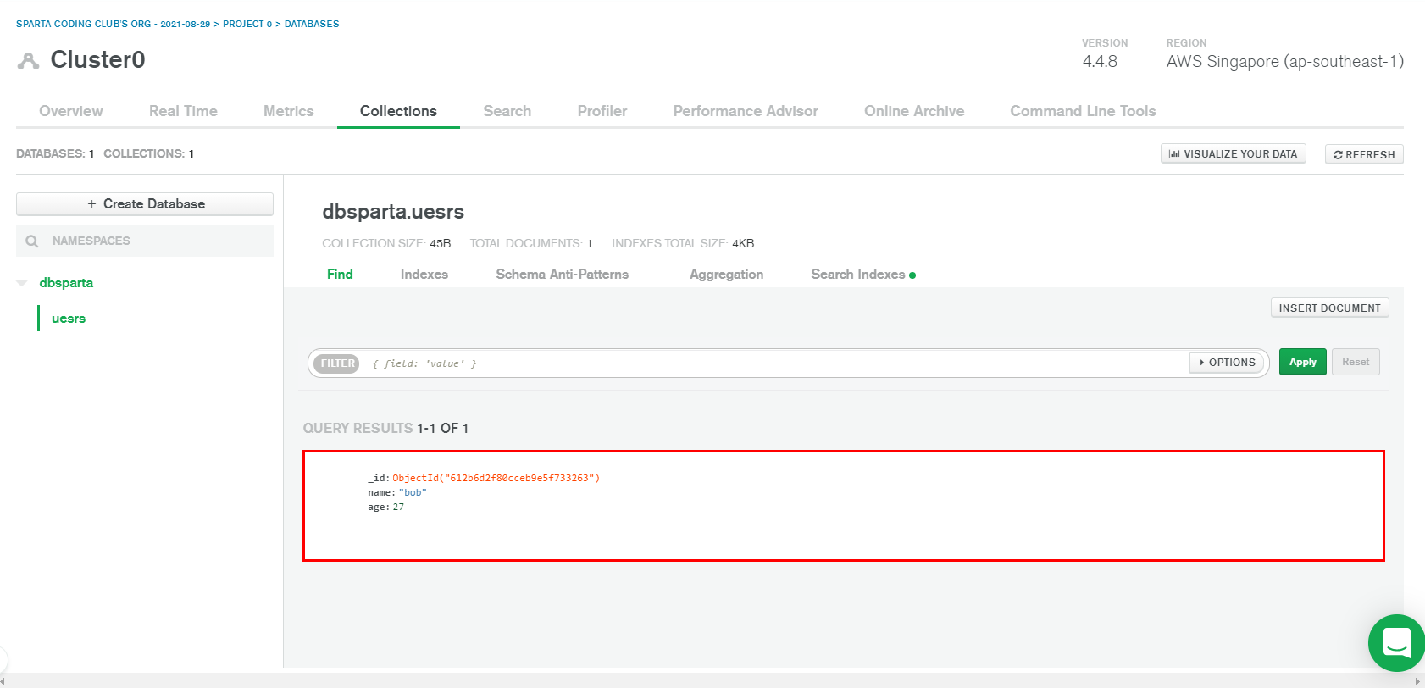Open the Performance Advisor tab
This screenshot has width=1425, height=688.
pyautogui.click(x=746, y=111)
